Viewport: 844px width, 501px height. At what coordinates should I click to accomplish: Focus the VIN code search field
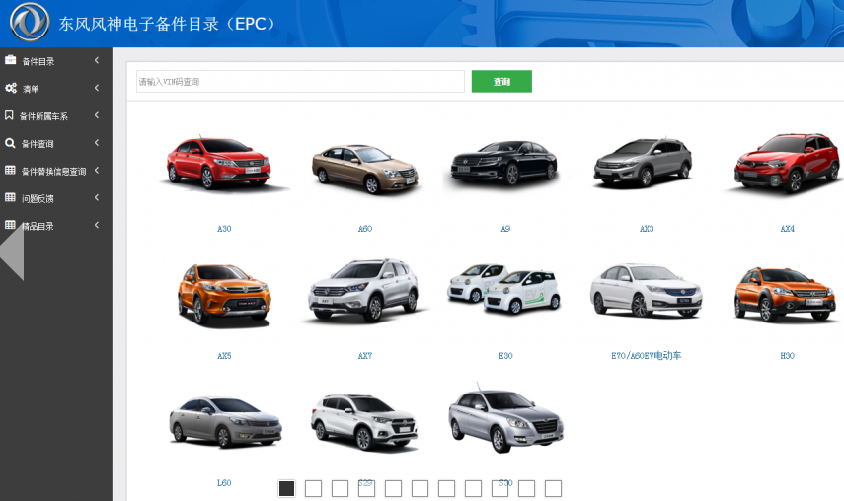coord(300,81)
